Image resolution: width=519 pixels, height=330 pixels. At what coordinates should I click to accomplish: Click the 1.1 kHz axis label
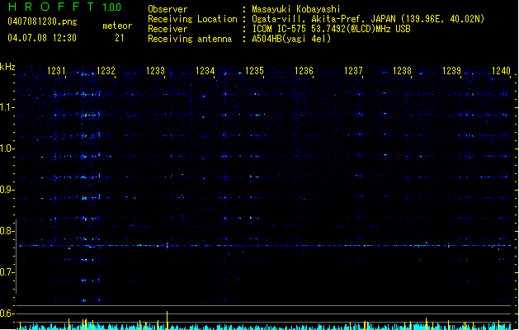coord(7,107)
